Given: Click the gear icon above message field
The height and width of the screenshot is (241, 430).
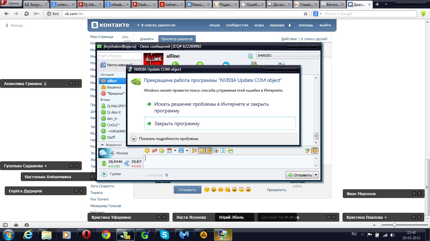Looking at the screenshot, I should (x=315, y=151).
